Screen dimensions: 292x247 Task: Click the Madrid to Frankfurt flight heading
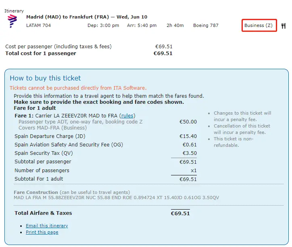86,17
